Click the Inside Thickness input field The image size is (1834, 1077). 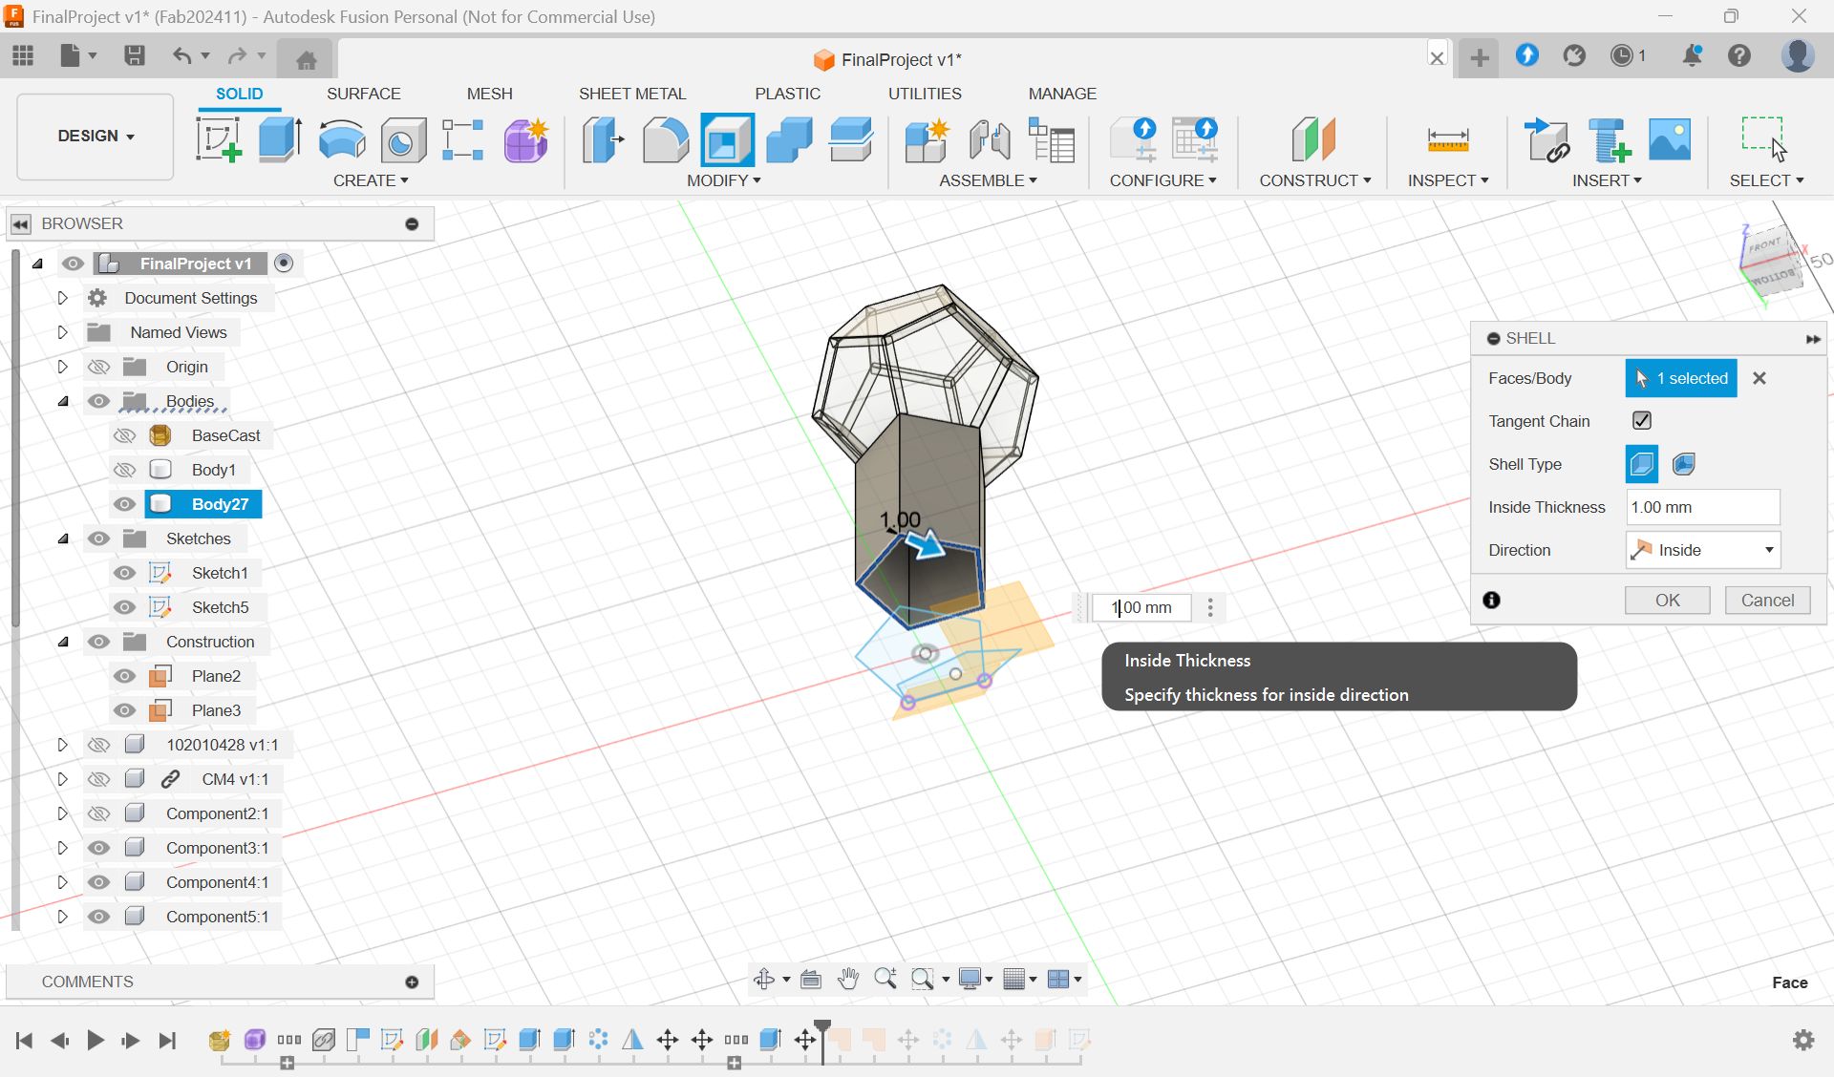tap(1703, 507)
